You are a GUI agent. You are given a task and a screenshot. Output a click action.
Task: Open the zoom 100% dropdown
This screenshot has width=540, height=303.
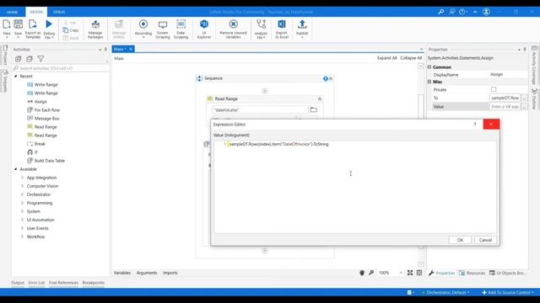(401, 273)
